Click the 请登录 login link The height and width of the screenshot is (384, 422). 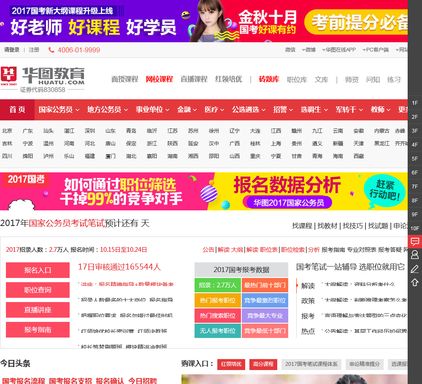pyautogui.click(x=12, y=50)
